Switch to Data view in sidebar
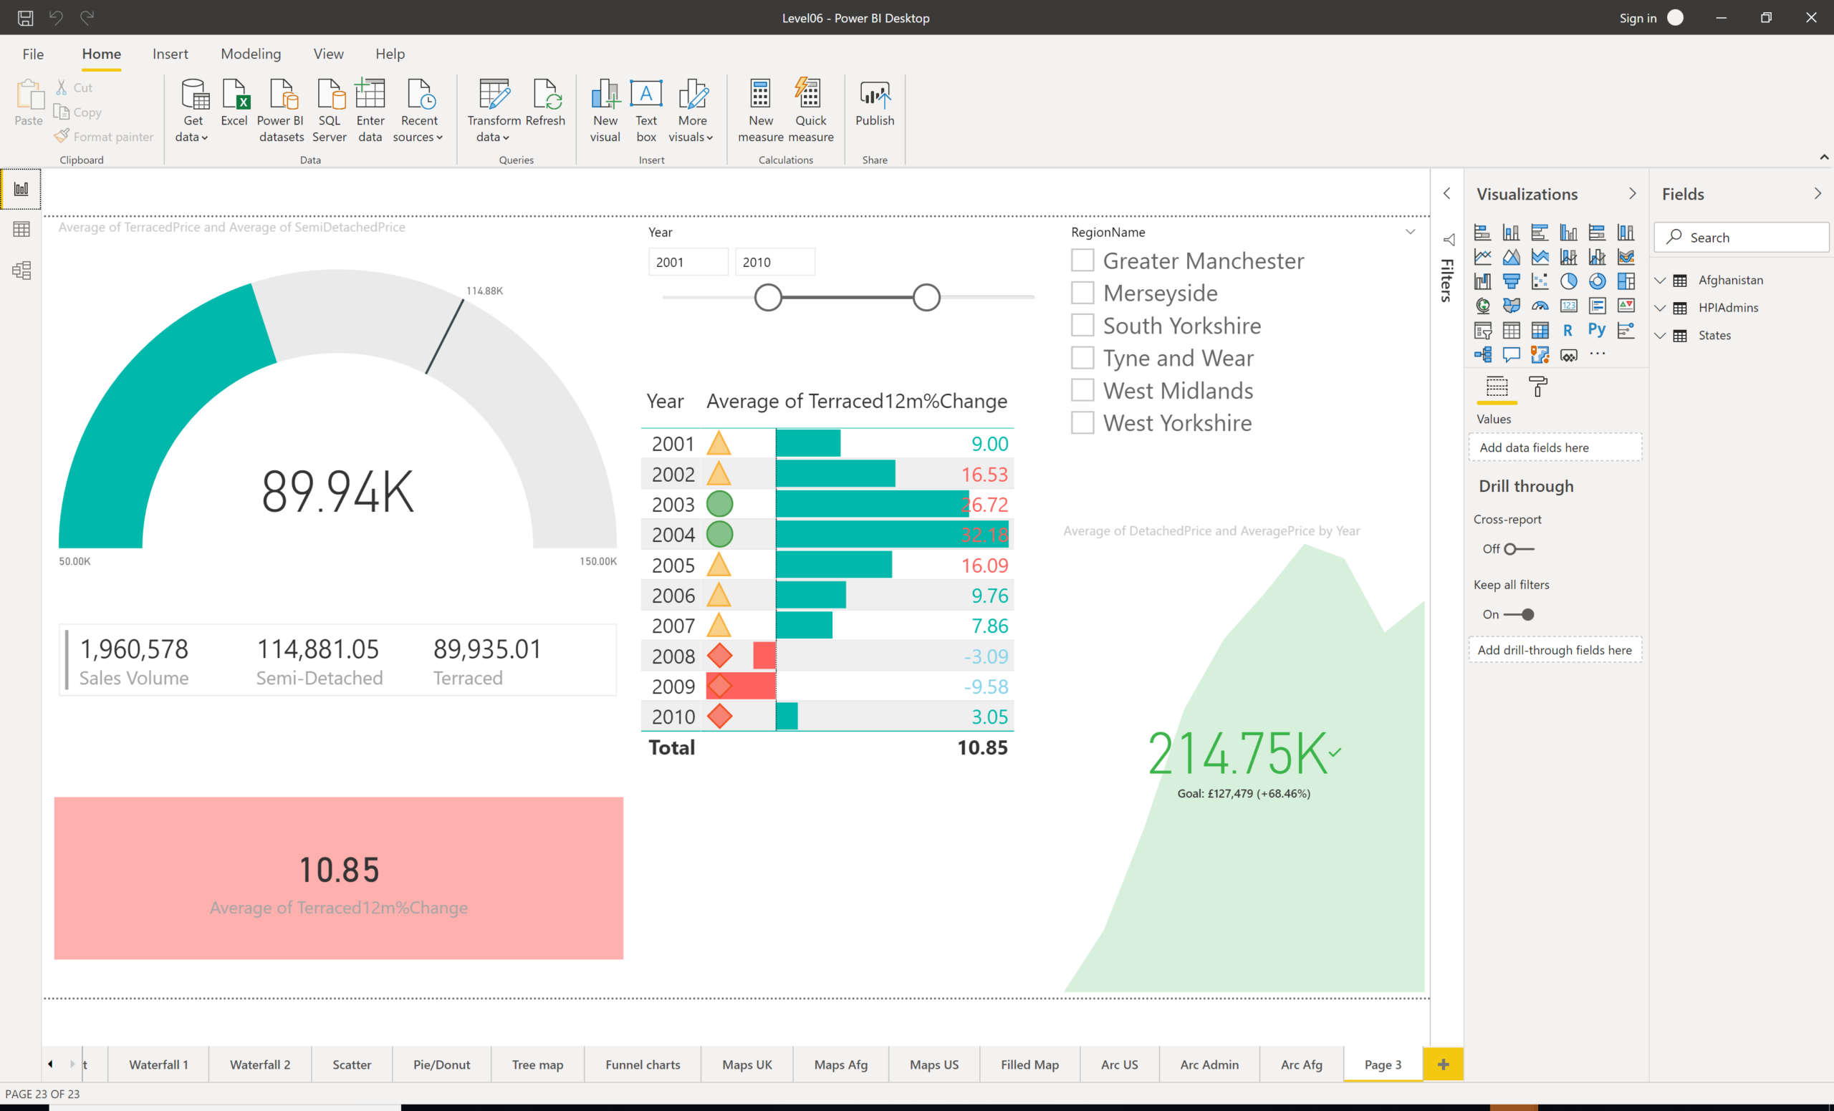The width and height of the screenshot is (1834, 1111). [x=21, y=229]
